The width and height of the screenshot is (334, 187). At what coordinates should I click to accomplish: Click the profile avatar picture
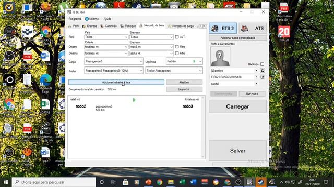click(220, 57)
